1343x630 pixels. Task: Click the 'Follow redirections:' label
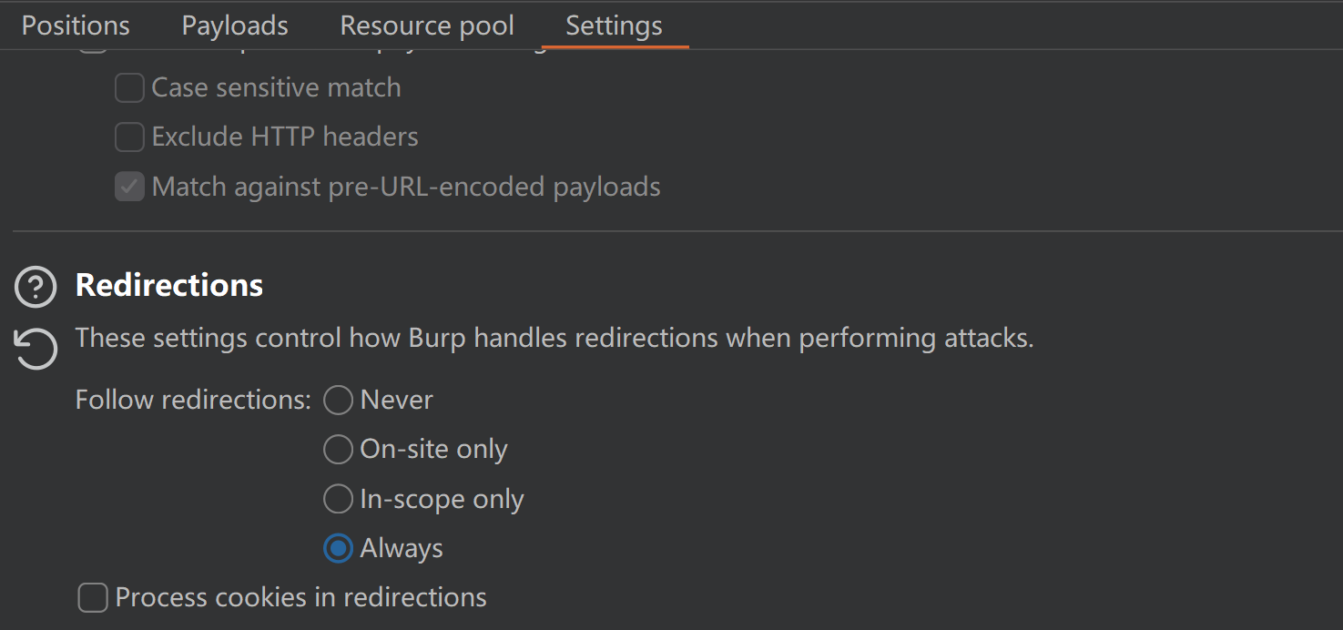coord(193,400)
